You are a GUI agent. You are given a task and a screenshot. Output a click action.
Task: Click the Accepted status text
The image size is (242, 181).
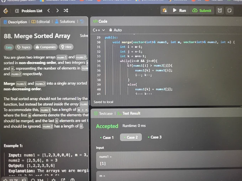107,126
